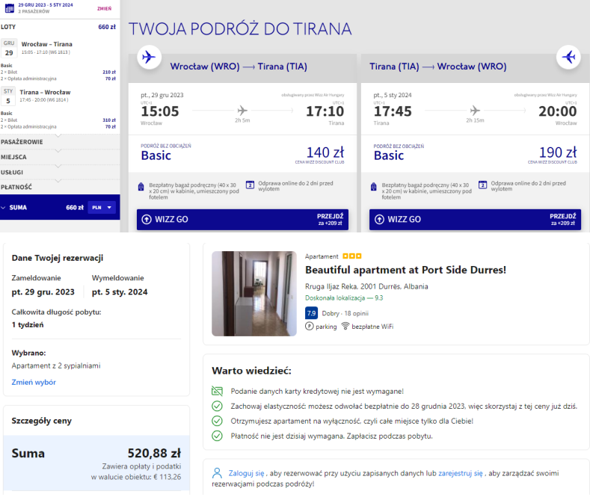Click the Zmień wybór link
This screenshot has width=590, height=497.
[34, 382]
